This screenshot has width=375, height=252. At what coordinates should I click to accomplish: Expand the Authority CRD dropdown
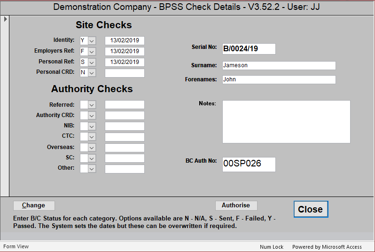coord(92,116)
